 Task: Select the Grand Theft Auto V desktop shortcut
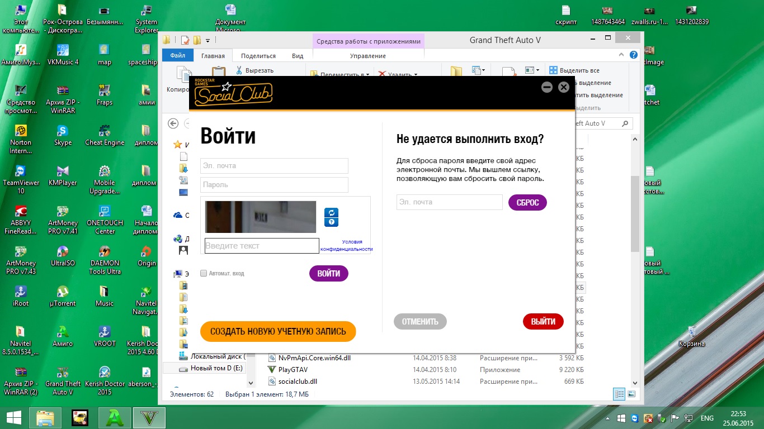[63, 380]
